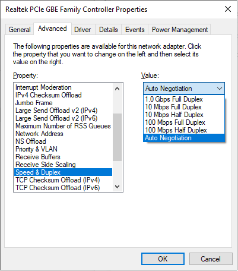238x271 pixels.
Task: Select the NS Offload property
Action: 64,141
